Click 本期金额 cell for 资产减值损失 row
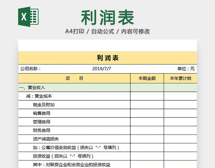This screenshot has width=215, height=168. point(147,139)
